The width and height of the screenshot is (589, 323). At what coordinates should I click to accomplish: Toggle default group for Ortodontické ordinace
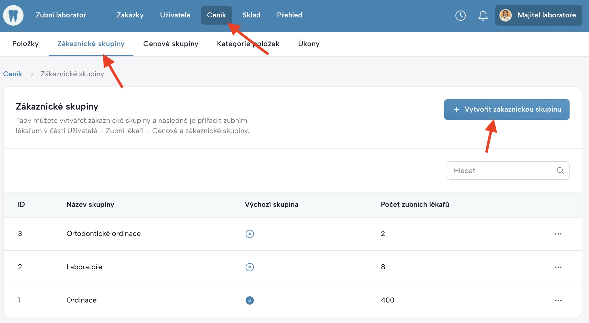click(x=249, y=234)
